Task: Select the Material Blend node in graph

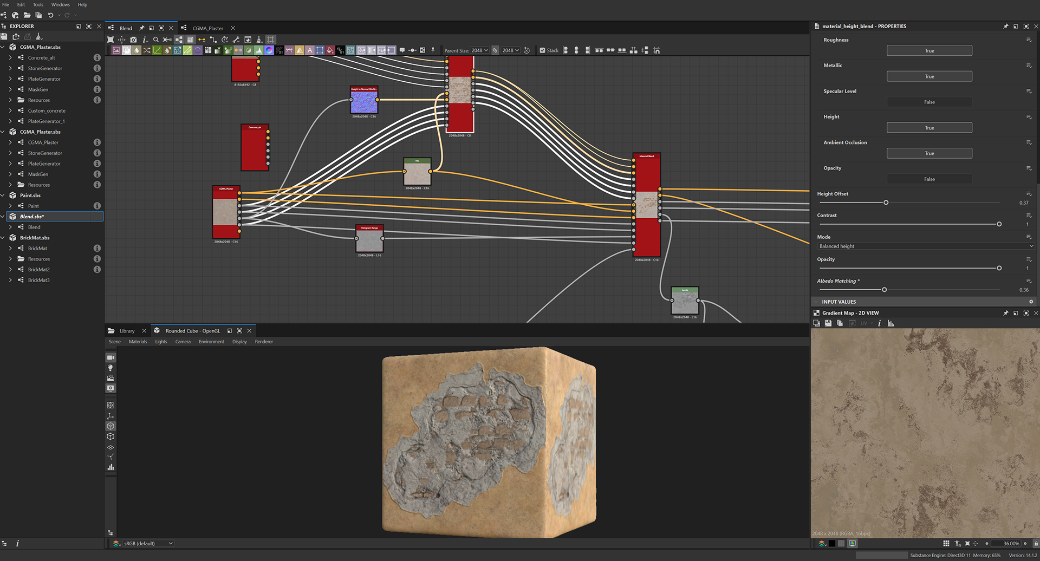Action: [647, 205]
